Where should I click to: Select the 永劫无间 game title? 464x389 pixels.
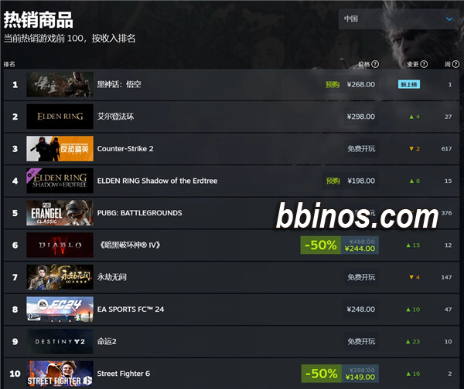[112, 277]
